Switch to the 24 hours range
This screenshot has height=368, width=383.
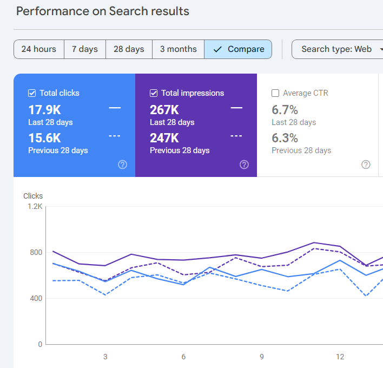39,49
